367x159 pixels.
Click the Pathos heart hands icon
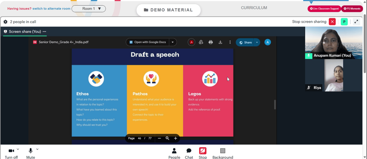[151, 79]
